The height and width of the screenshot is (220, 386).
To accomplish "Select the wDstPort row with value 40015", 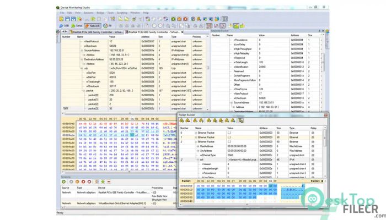I will [x=135, y=78].
